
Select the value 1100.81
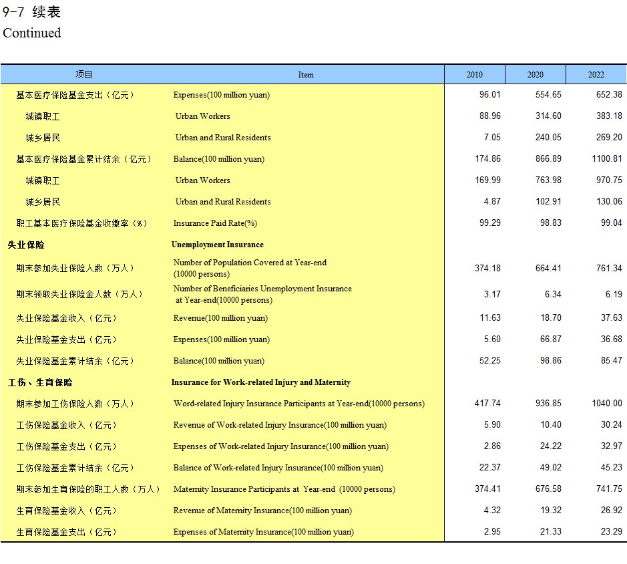pos(607,159)
